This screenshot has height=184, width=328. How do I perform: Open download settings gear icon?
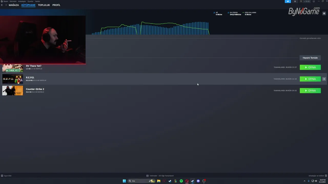[324, 14]
